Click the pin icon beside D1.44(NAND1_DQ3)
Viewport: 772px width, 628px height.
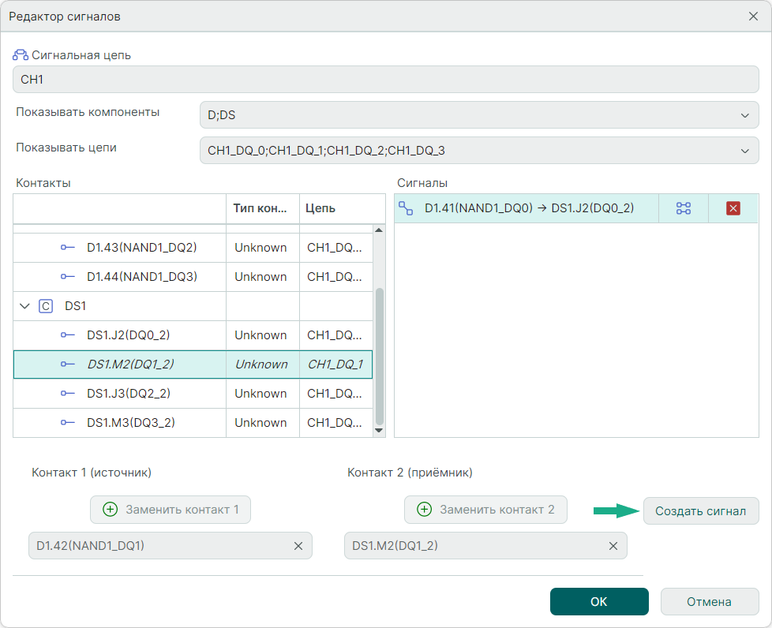click(69, 277)
